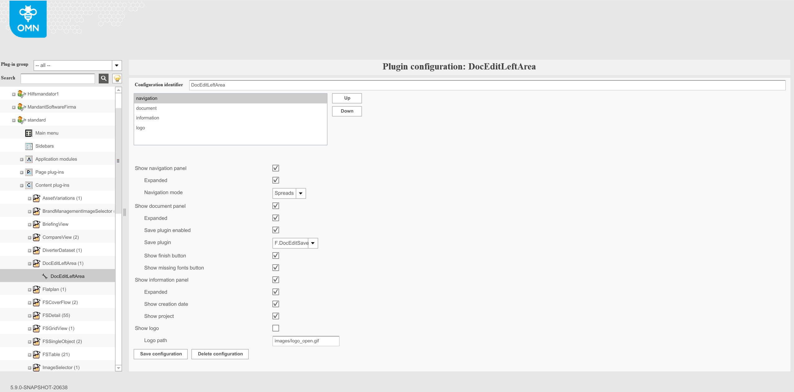Click the Page plug-ins 'P' icon

click(28, 172)
